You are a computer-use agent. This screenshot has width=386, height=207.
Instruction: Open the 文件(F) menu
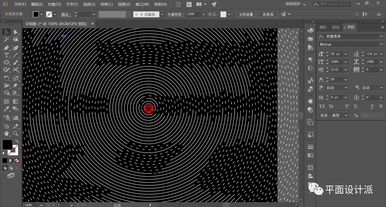[x=20, y=4]
